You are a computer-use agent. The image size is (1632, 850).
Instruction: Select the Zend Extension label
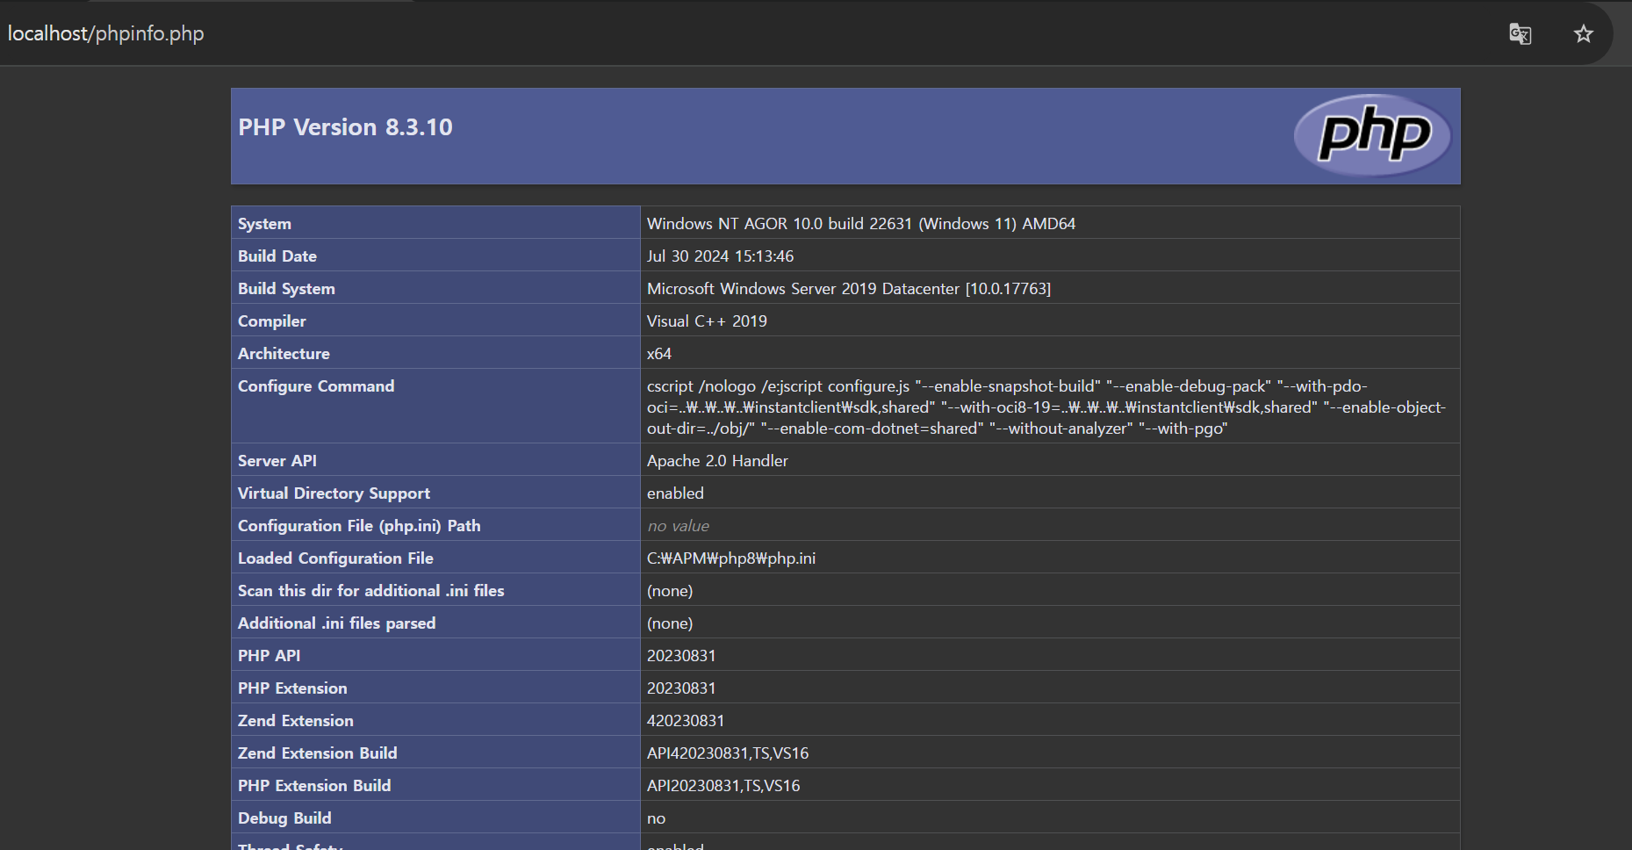(x=296, y=721)
